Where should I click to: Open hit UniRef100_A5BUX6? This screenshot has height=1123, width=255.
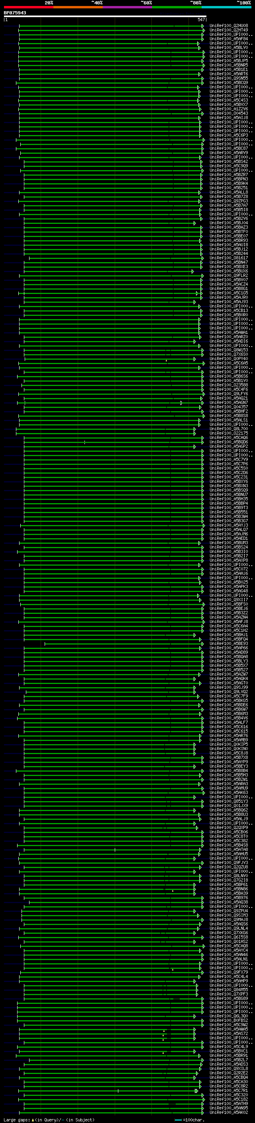[229, 271]
